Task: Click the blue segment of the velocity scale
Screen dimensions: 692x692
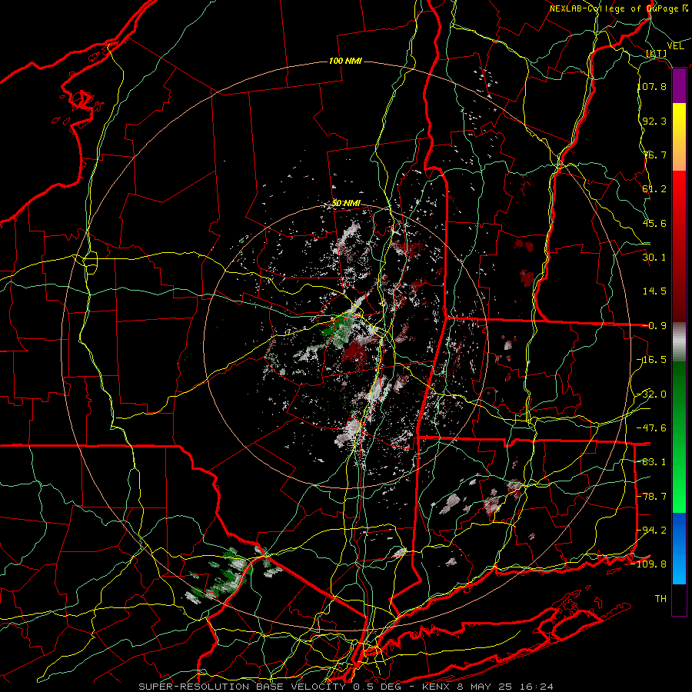Action: (x=679, y=548)
